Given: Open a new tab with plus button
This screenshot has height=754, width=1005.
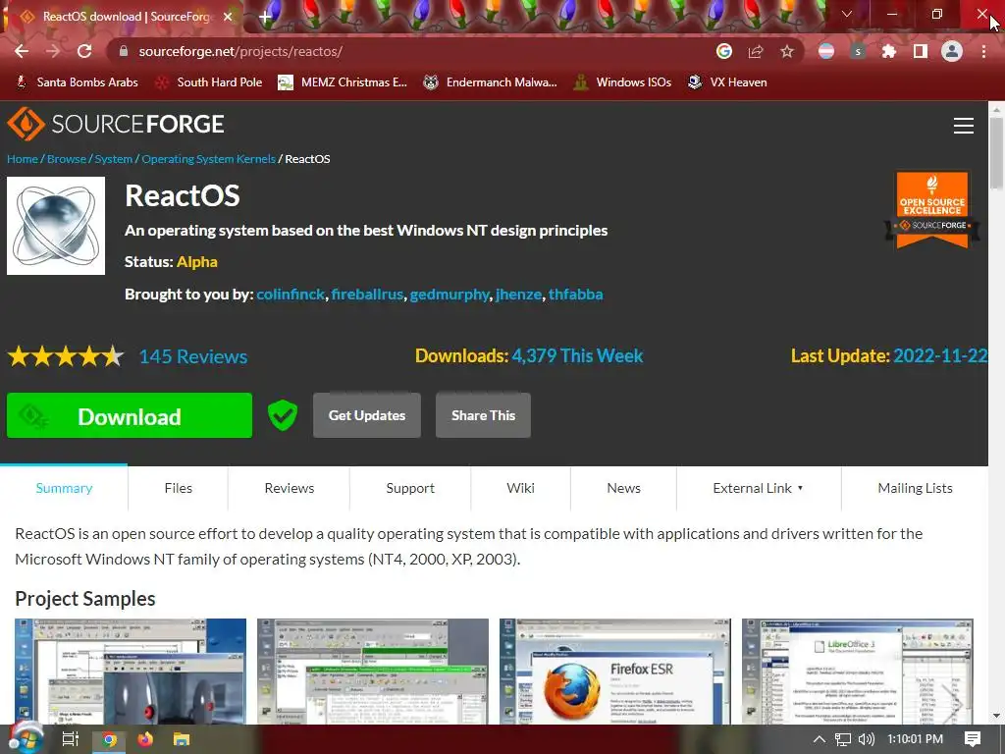Looking at the screenshot, I should pos(265,17).
